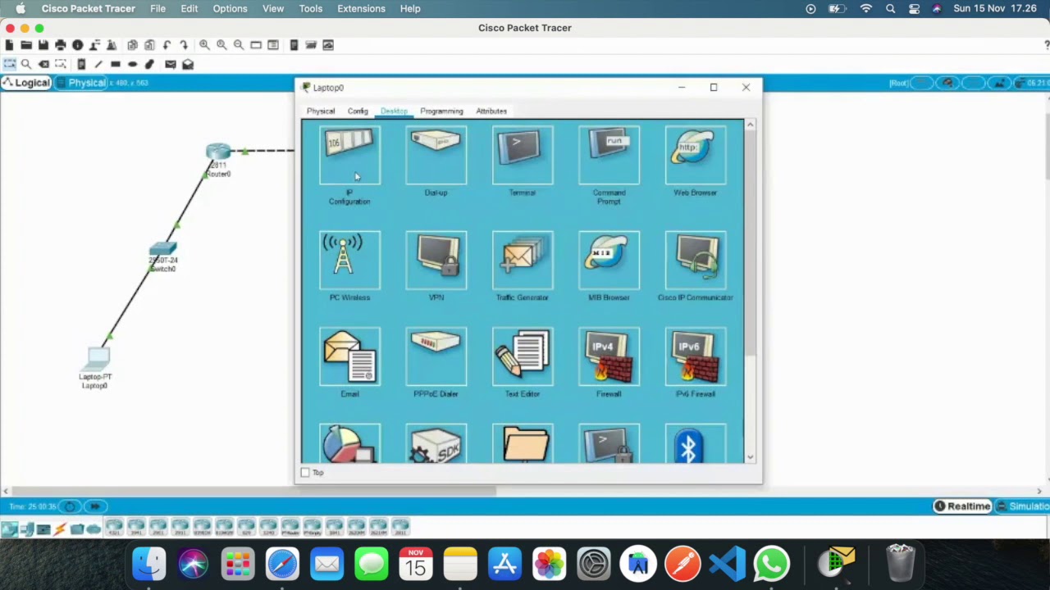Screen dimensions: 1050x590
Task: Open PPPoE Dialer
Action: point(436,356)
